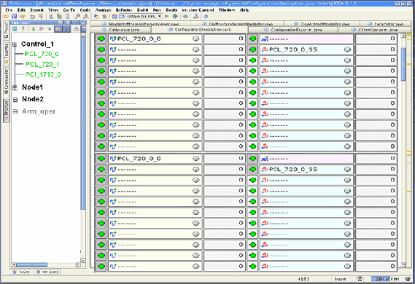Click the Cut scissors toolbar icon
This screenshot has height=284, width=415.
point(51,16)
